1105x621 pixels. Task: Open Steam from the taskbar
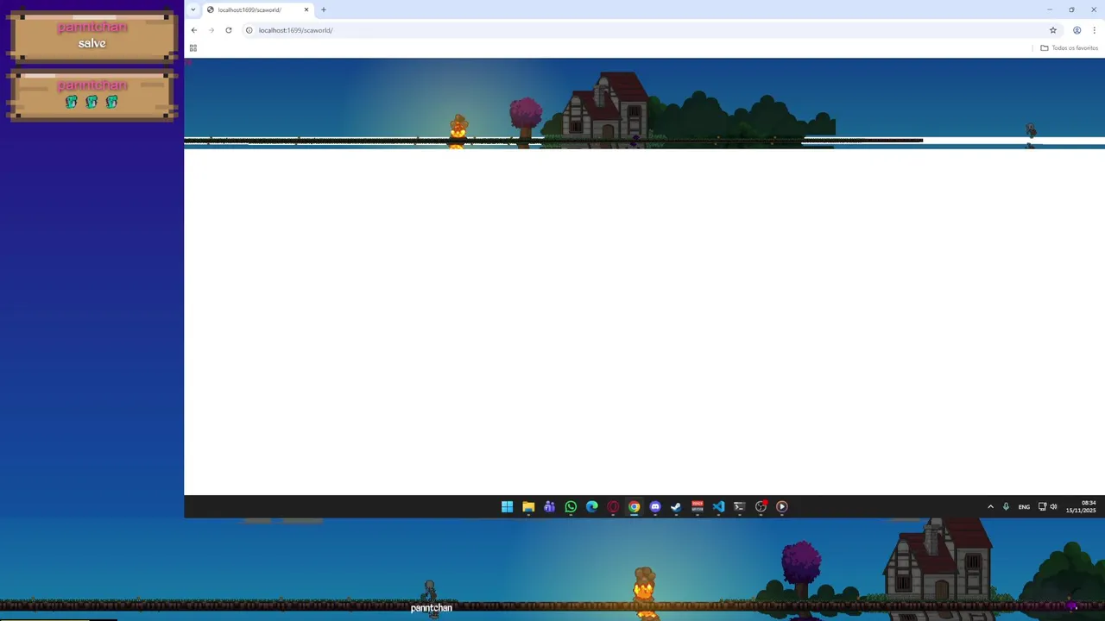(x=676, y=507)
